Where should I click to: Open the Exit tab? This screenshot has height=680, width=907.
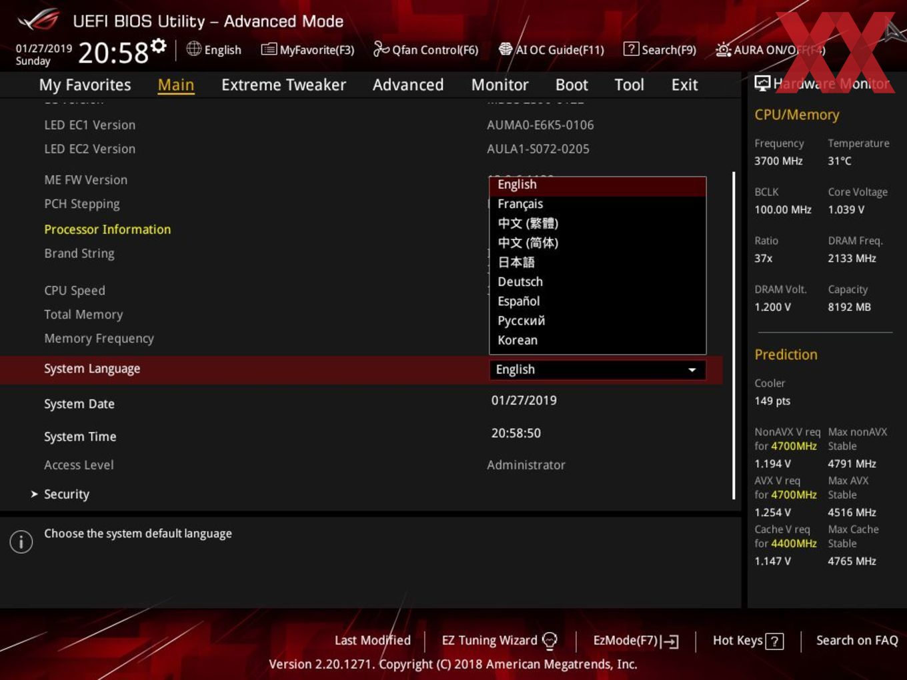click(684, 85)
